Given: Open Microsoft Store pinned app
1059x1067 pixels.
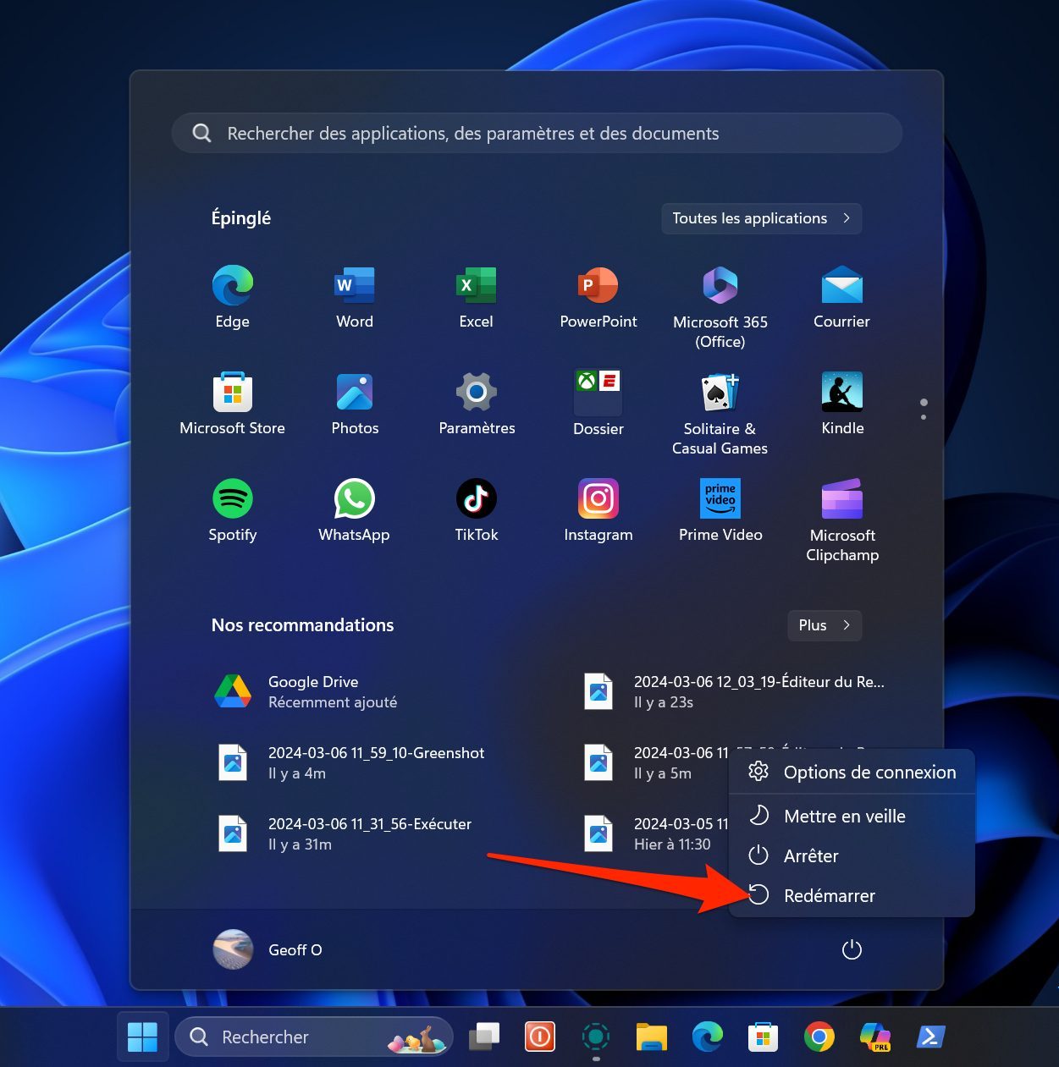Looking at the screenshot, I should 233,403.
